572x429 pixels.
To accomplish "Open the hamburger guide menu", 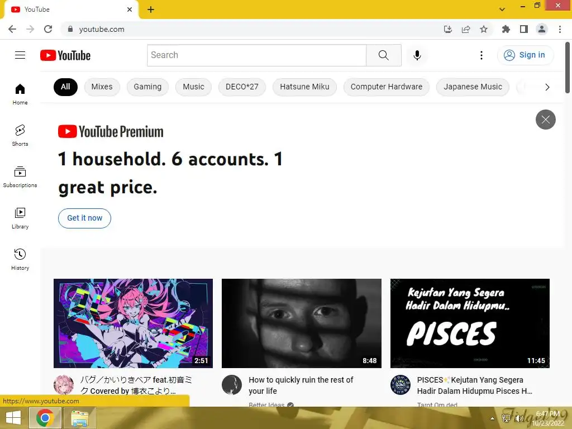I will click(20, 55).
